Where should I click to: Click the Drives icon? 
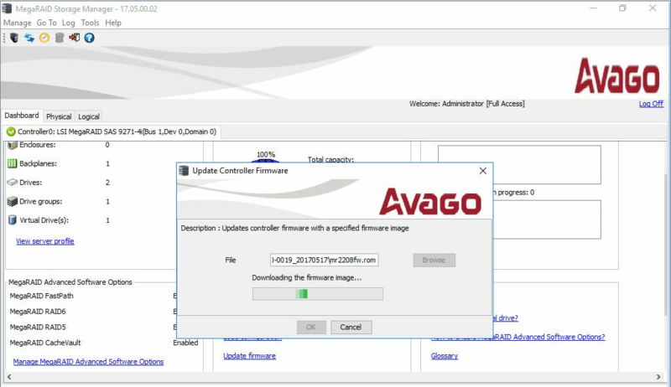(x=13, y=183)
